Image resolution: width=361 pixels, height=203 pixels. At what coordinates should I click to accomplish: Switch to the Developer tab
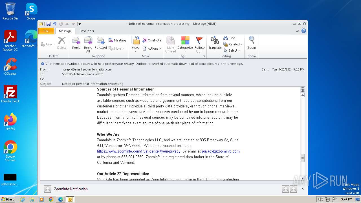87,31
